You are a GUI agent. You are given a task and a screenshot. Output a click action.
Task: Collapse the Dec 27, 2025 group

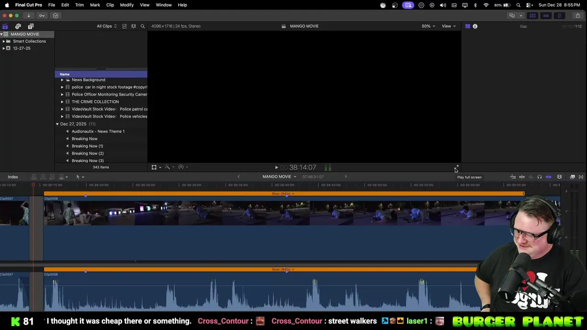[x=57, y=124]
